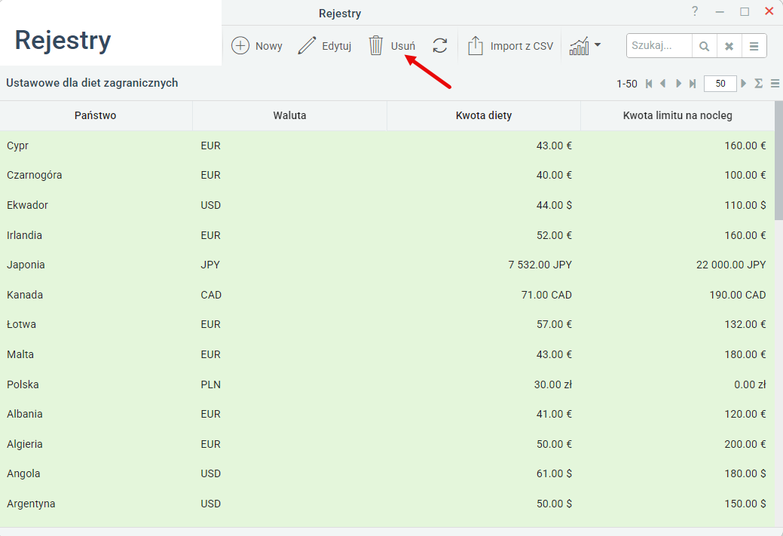Click the 57.00 € diet amount for Łotwa
The width and height of the screenshot is (783, 536).
(555, 325)
